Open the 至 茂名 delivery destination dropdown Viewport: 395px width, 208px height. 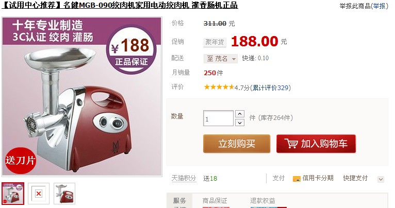(220, 59)
